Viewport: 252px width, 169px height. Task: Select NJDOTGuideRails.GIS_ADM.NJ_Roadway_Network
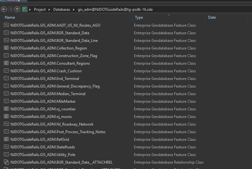[52, 124]
